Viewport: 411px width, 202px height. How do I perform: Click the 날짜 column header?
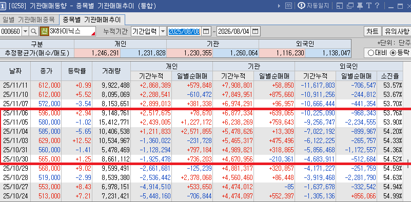pyautogui.click(x=15, y=71)
